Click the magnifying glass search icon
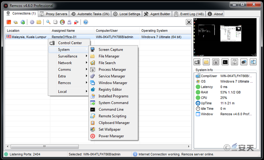 [48, 22]
